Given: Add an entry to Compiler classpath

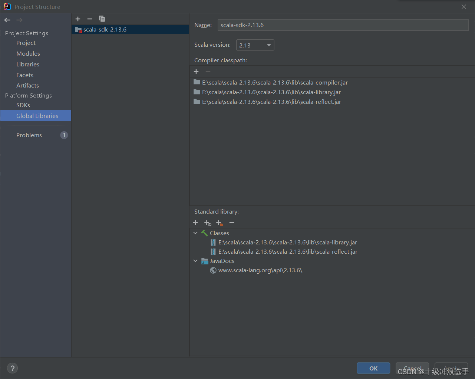Looking at the screenshot, I should tap(196, 72).
